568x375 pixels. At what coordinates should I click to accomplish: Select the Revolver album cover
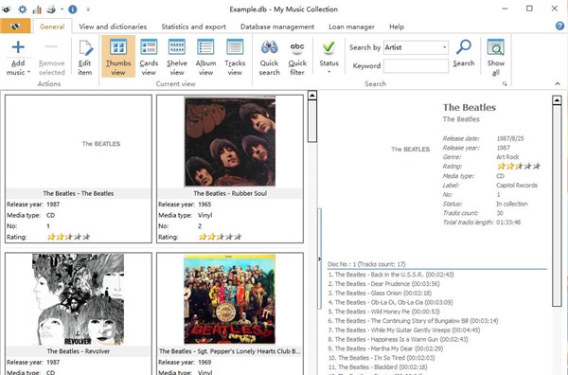pyautogui.click(x=79, y=299)
